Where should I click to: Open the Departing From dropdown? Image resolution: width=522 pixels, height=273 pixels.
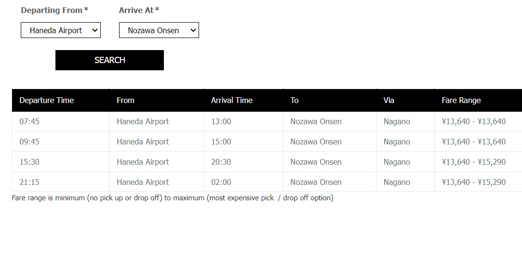coord(61,30)
